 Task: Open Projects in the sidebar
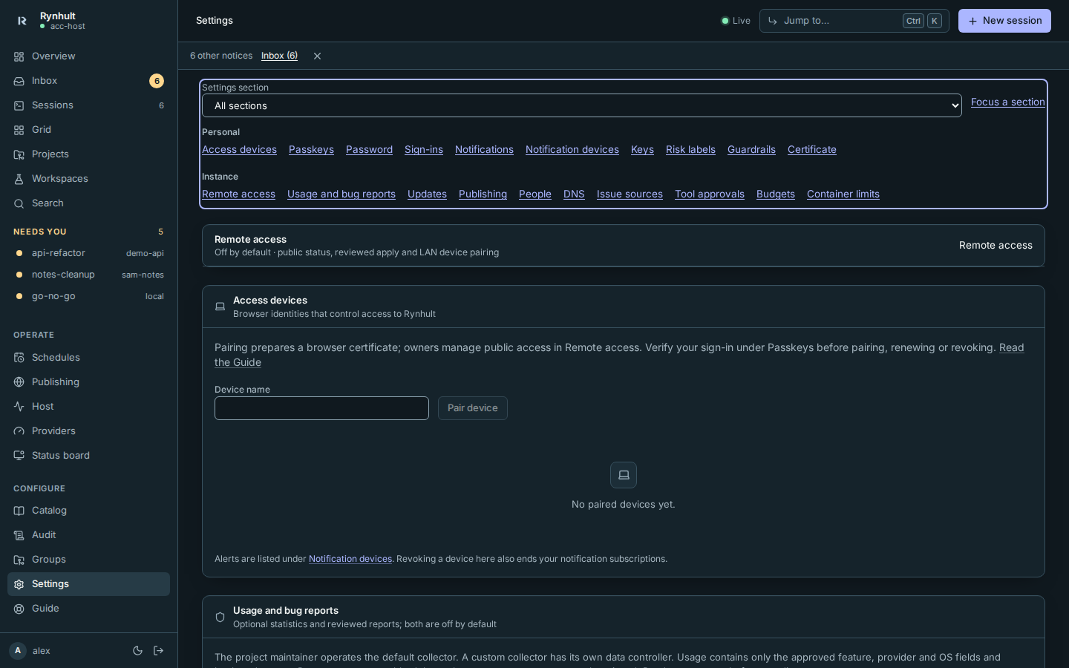[x=88, y=154]
